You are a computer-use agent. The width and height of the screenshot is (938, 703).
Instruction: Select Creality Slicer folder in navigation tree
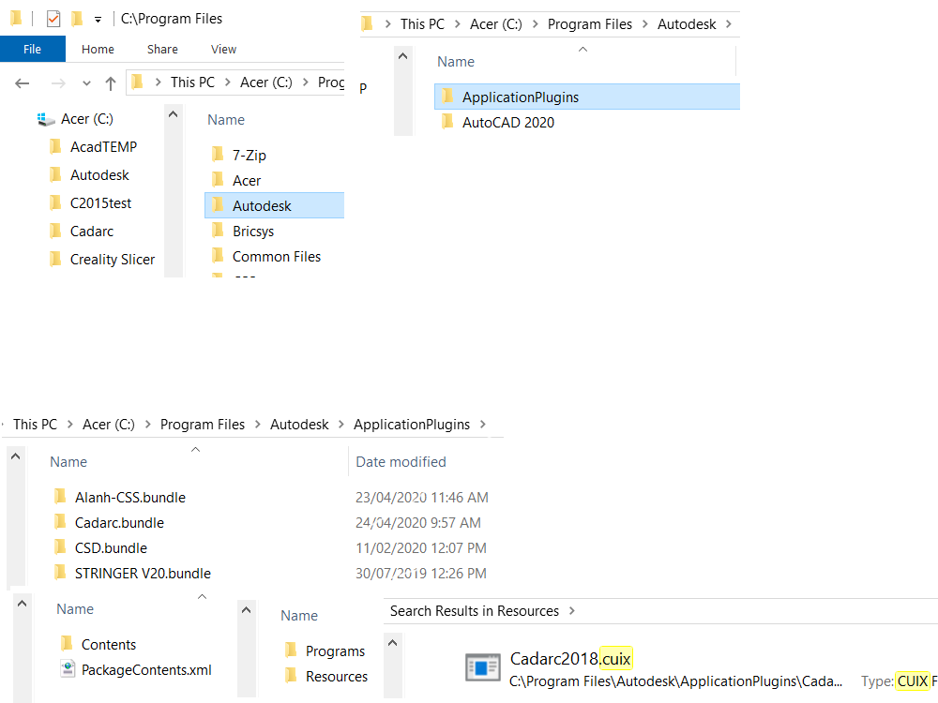(x=113, y=259)
